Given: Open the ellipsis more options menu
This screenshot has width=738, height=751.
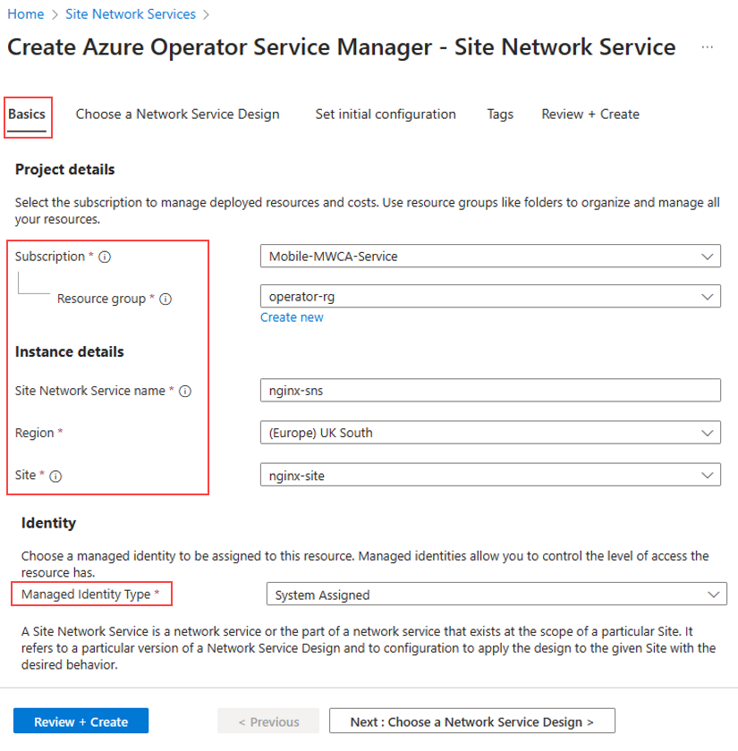Looking at the screenshot, I should tap(708, 47).
